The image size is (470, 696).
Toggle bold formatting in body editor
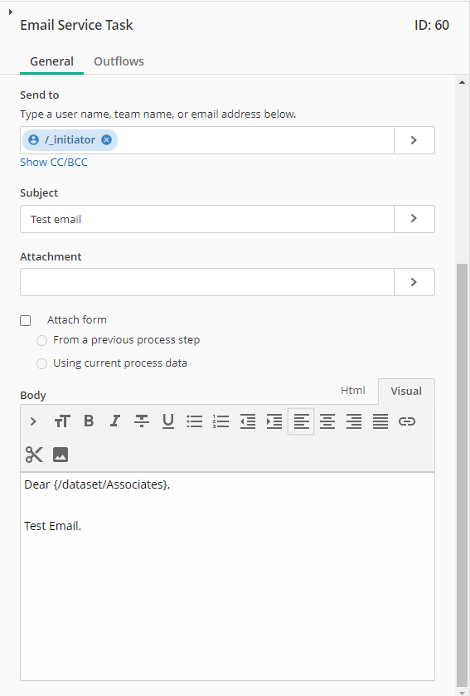click(89, 421)
